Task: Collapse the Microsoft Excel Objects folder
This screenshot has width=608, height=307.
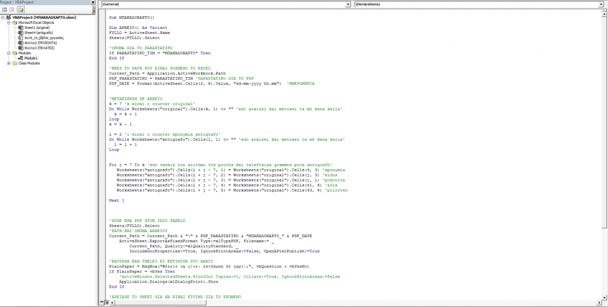Action: tap(8, 22)
